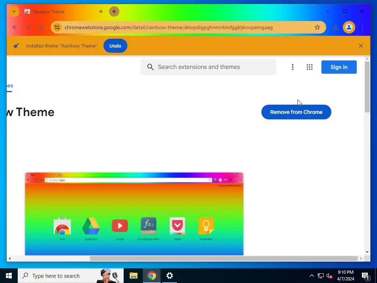Open the Web Store more options menu
The image size is (377, 283).
[293, 67]
